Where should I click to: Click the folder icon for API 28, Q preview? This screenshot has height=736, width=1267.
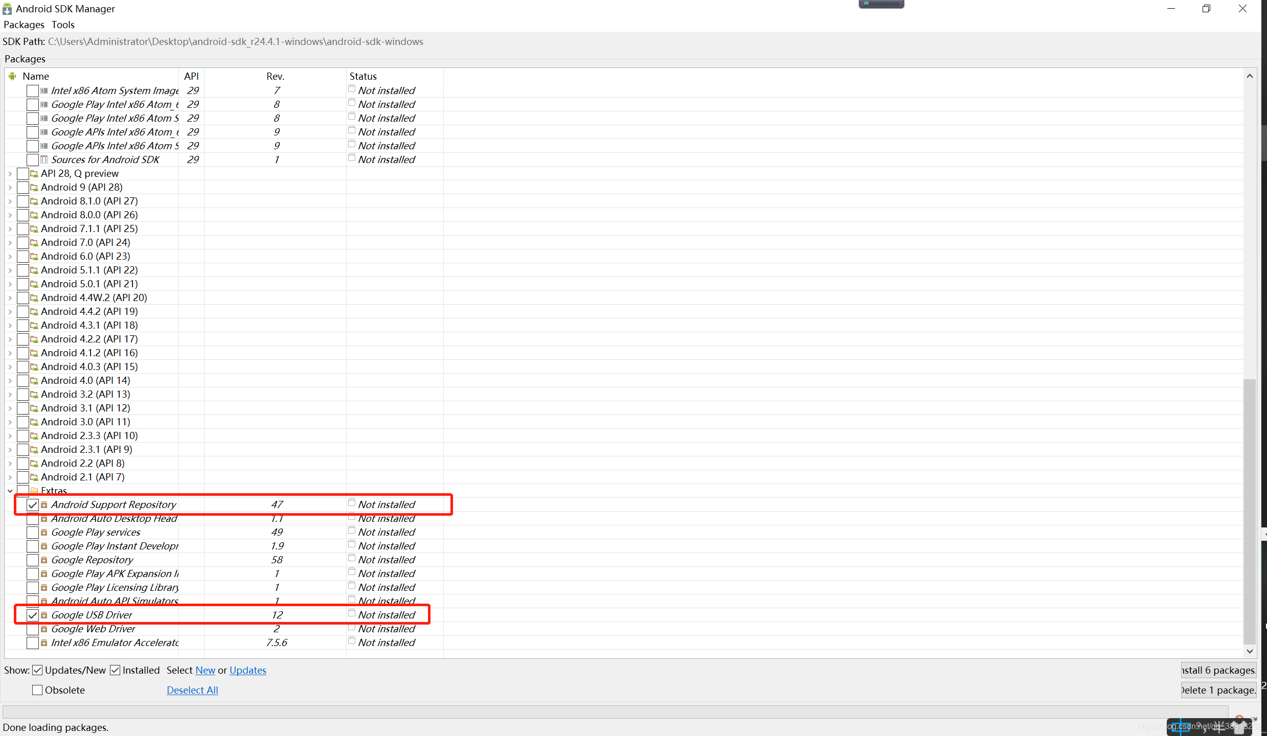click(x=34, y=174)
